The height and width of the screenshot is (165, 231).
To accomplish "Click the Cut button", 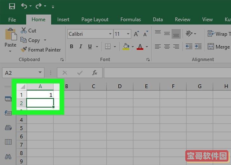I will [x=28, y=30].
